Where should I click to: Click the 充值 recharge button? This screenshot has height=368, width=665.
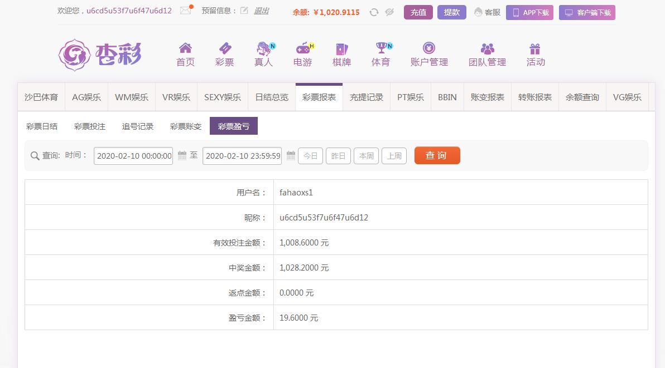tap(418, 12)
